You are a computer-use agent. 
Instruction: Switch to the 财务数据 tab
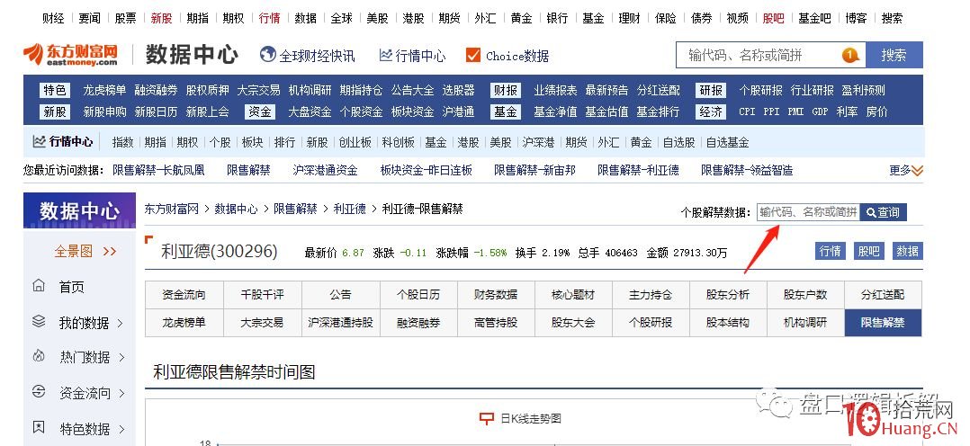496,294
